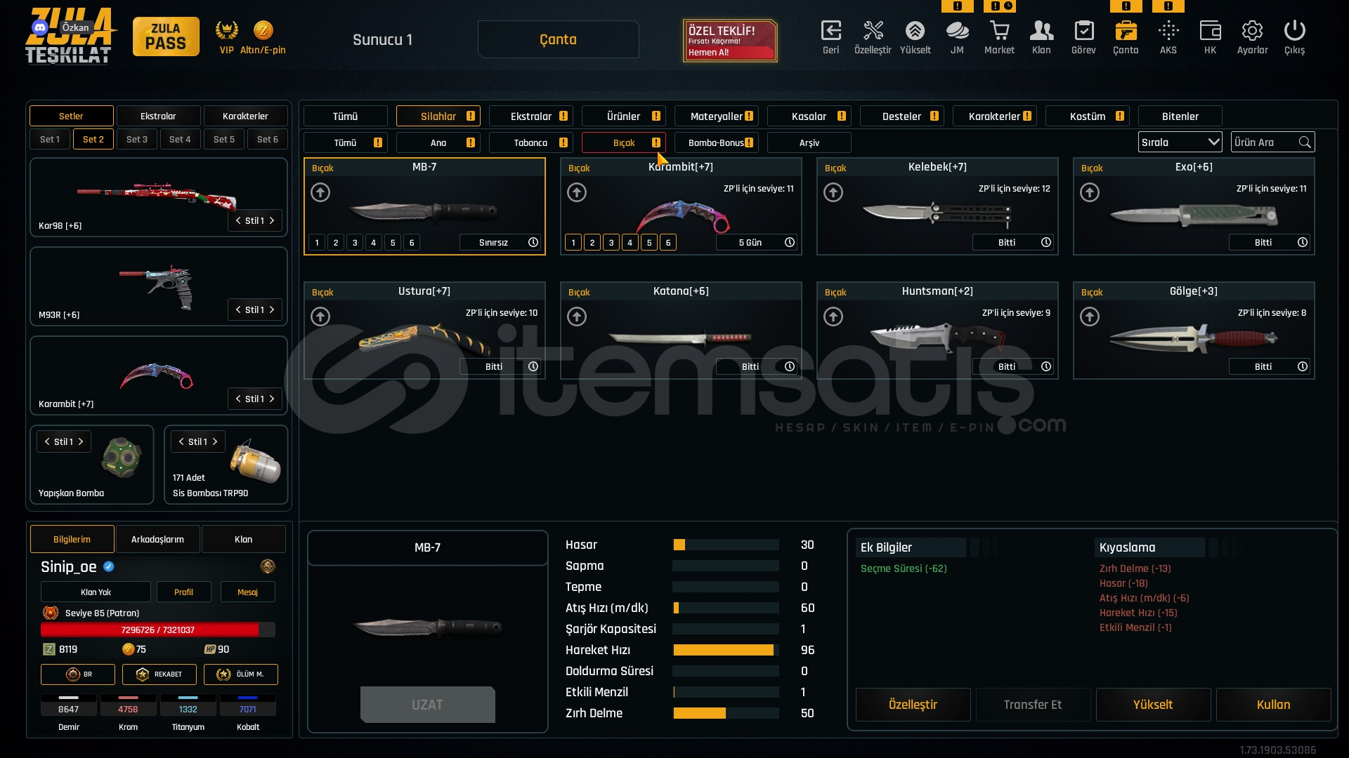Click next Stil arrow for Kar98

pos(272,221)
